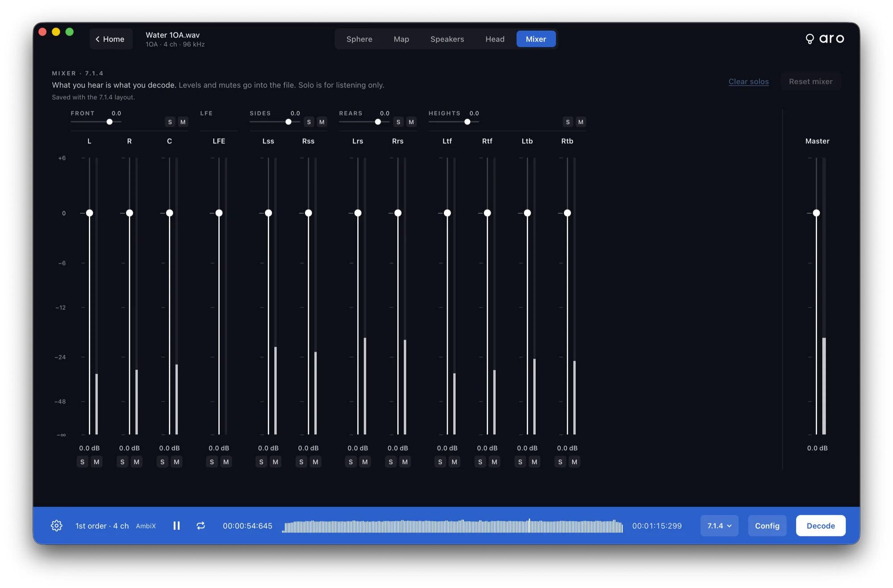Image resolution: width=893 pixels, height=588 pixels.
Task: Seek within the playback waveform timeline
Action: [x=452, y=526]
